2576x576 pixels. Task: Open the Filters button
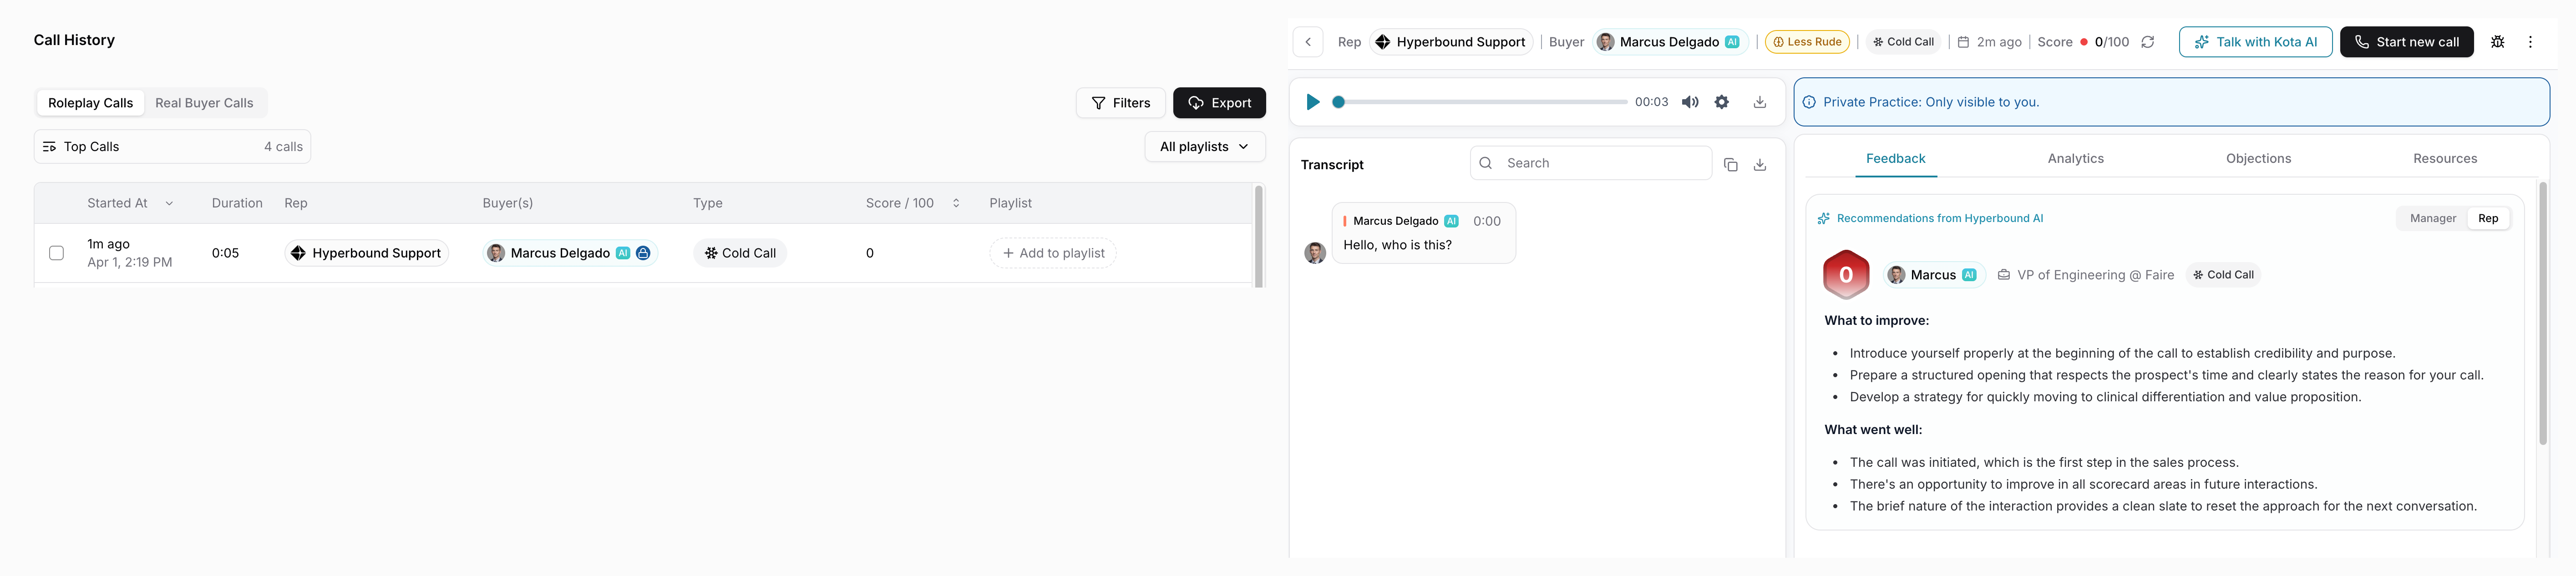(1120, 103)
